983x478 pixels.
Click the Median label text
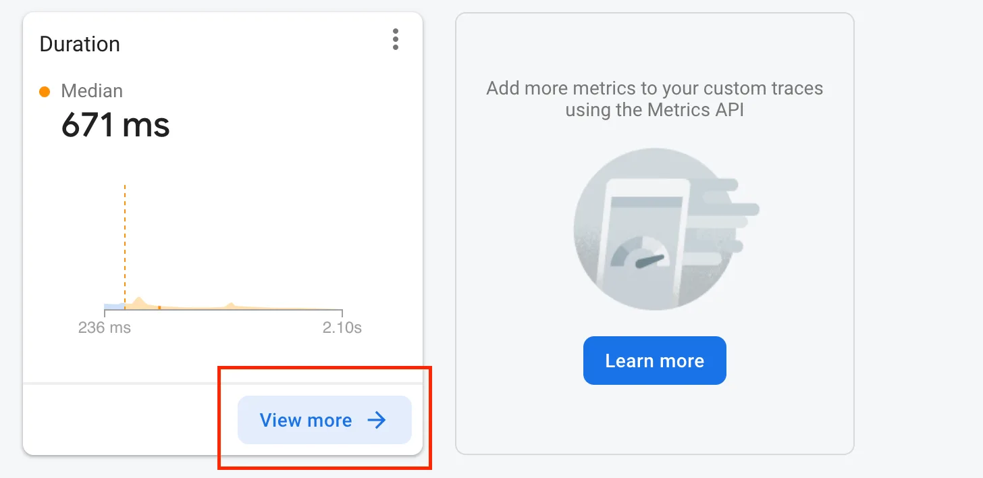(x=92, y=91)
